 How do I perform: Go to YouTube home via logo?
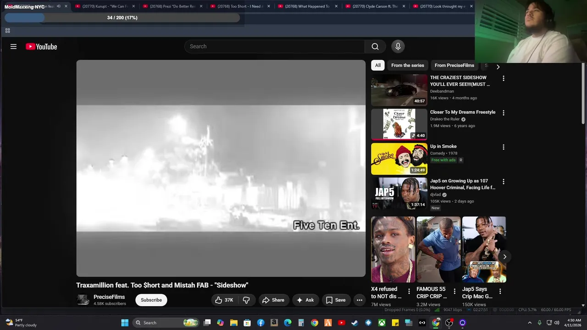click(41, 46)
